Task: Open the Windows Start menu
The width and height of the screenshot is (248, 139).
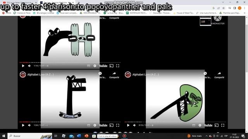Action: click(3, 136)
